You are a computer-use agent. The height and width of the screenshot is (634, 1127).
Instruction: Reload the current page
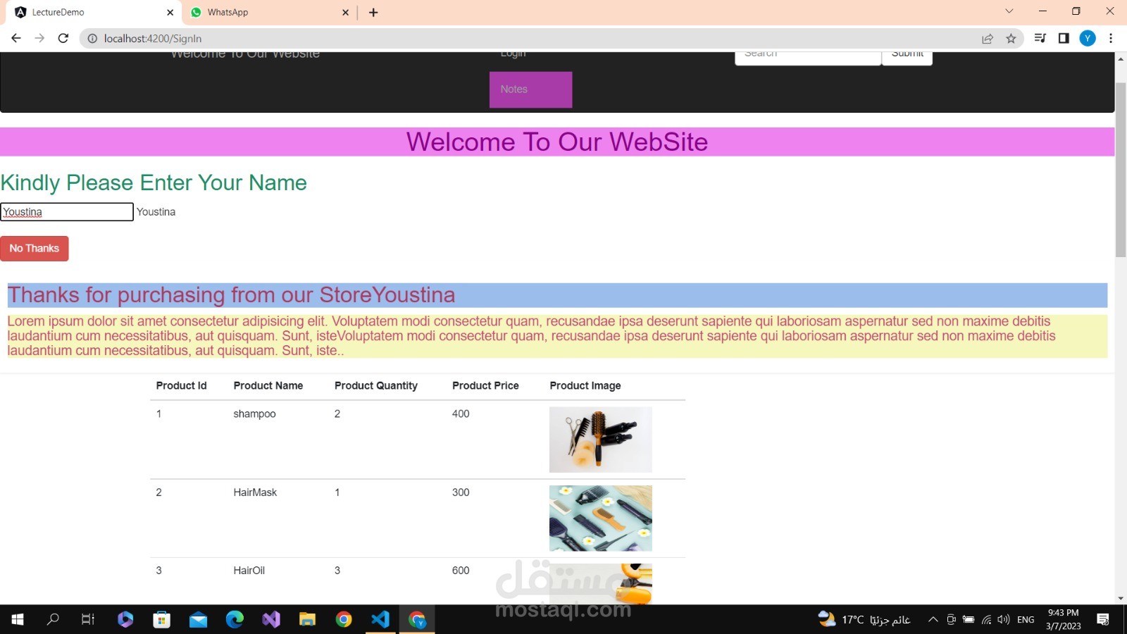coord(63,38)
